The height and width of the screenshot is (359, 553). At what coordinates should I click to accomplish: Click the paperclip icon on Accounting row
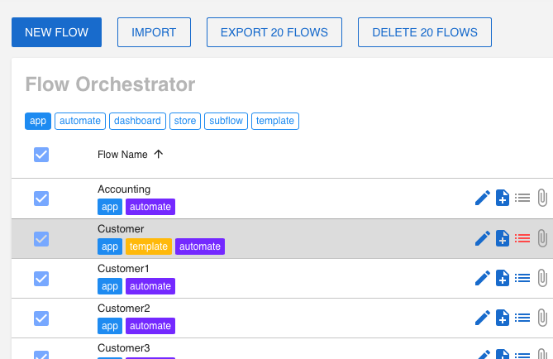tap(542, 198)
